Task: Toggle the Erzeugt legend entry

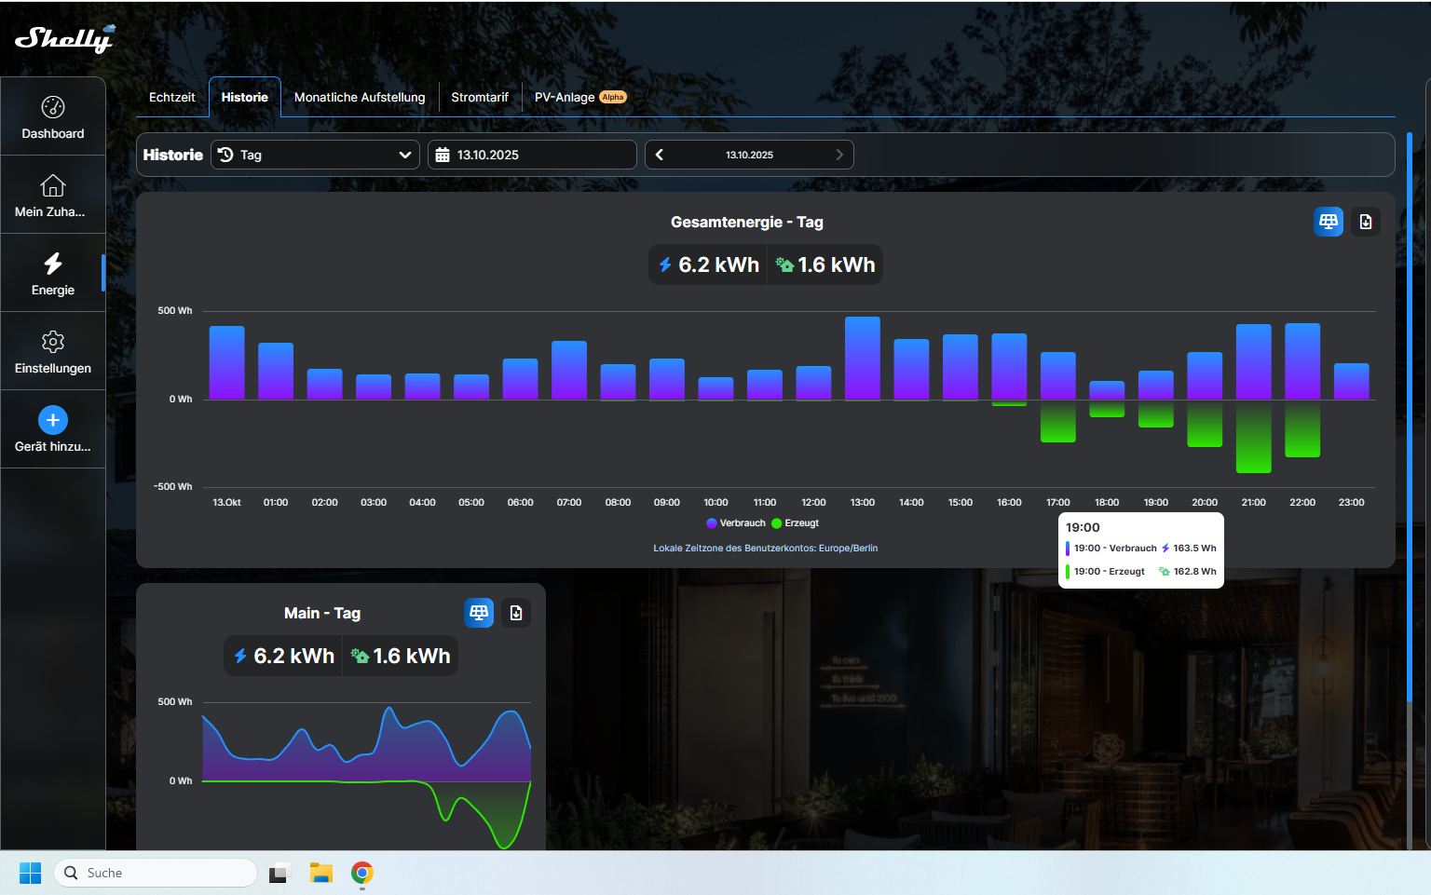Action: pyautogui.click(x=796, y=523)
